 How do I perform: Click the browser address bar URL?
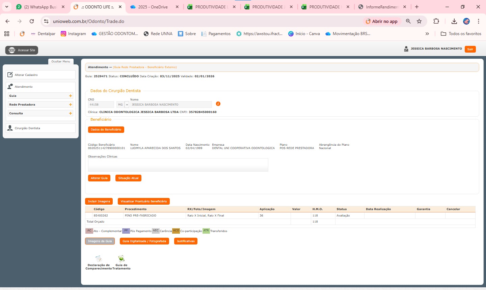(x=88, y=21)
